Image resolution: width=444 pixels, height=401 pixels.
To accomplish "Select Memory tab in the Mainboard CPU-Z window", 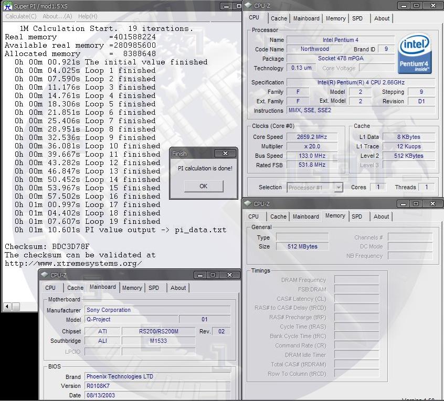I will coord(132,288).
